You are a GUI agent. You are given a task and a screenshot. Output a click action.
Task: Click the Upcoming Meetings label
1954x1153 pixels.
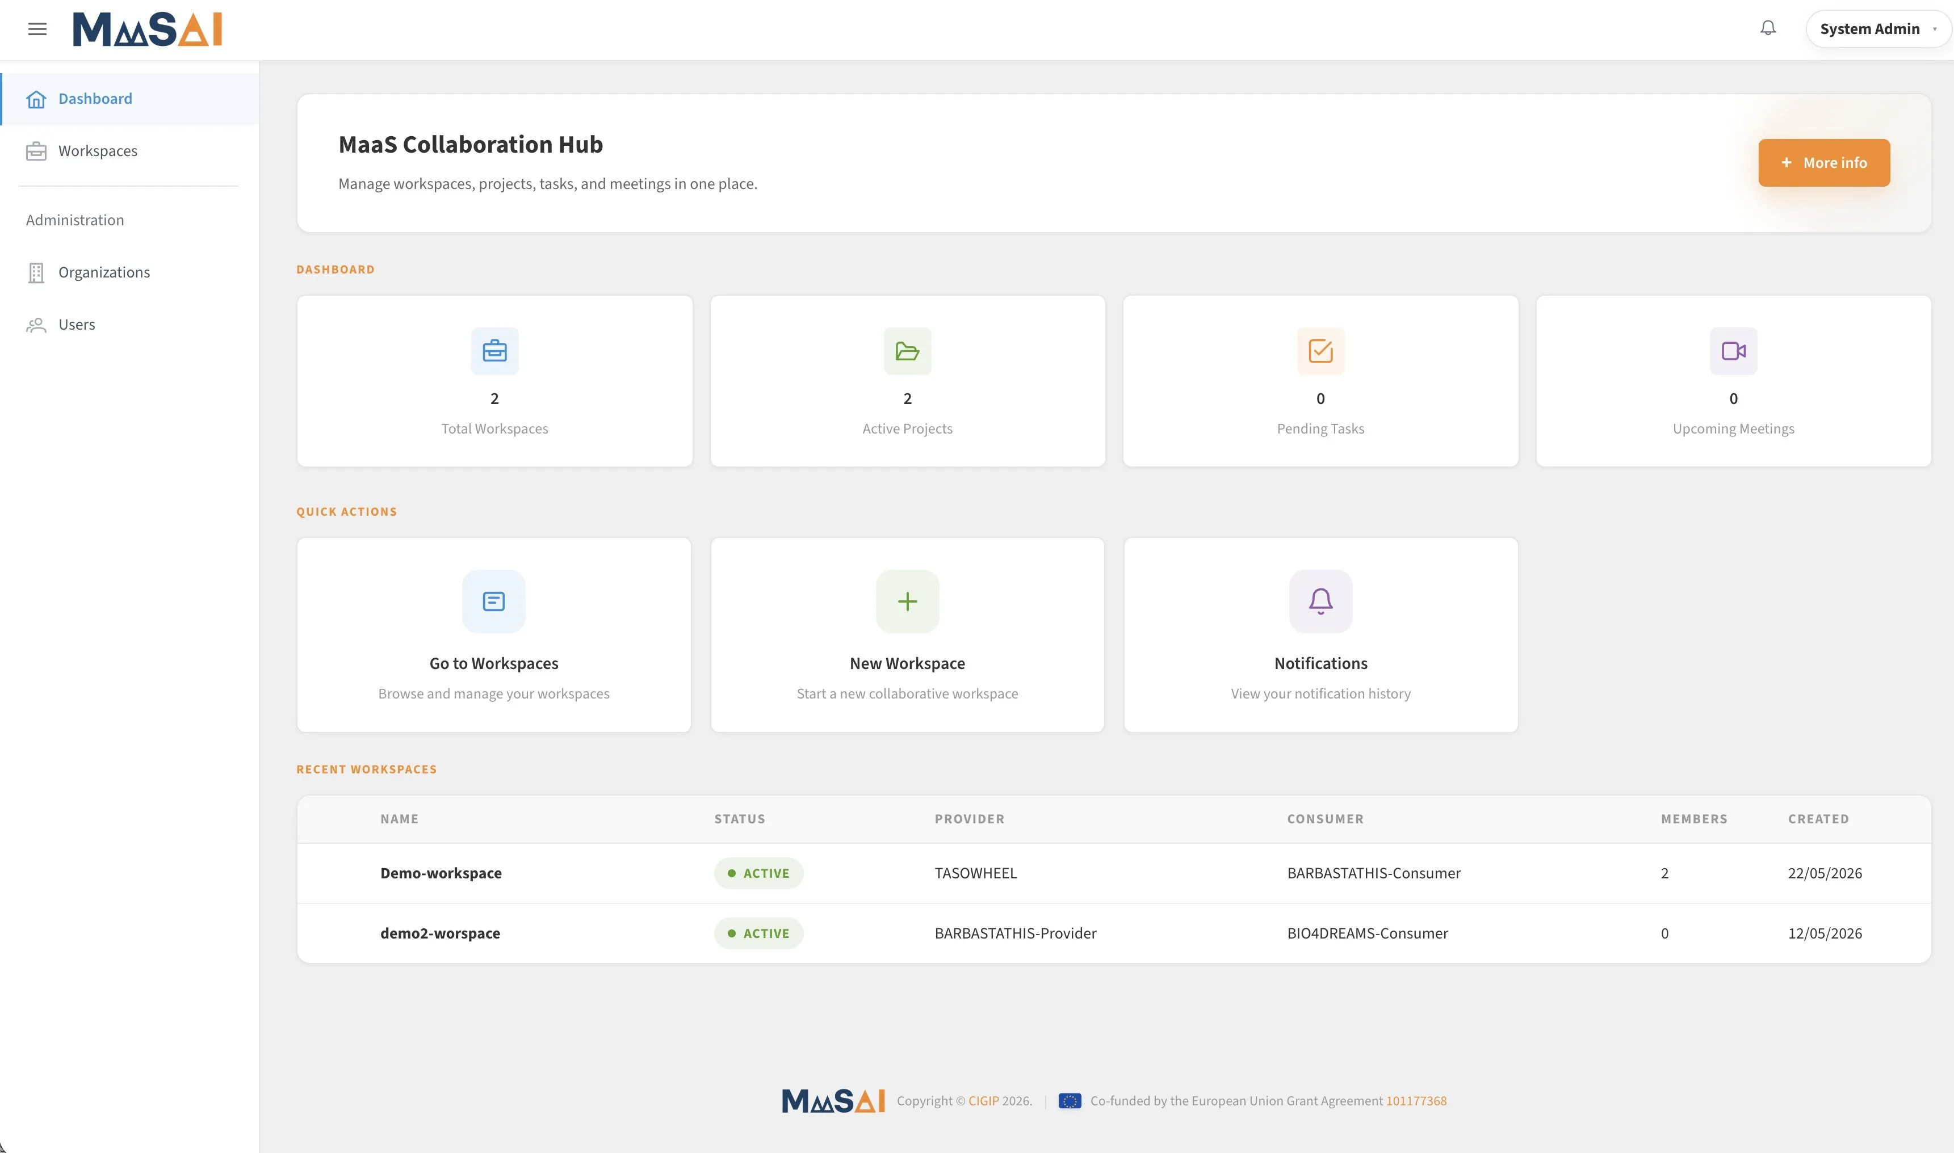[1733, 429]
